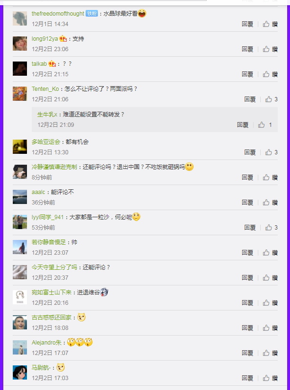This screenshot has width=290, height=390.
Task: Like long912ya's comment 支持
Action: [x=270, y=49]
